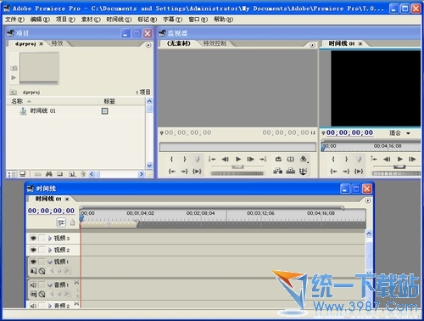The height and width of the screenshot is (321, 424).
Task: Set Out point in Source monitor
Action: 185,159
